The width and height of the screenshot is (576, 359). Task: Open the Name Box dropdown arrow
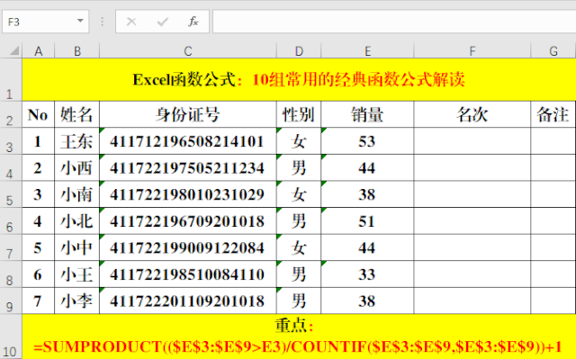point(80,21)
